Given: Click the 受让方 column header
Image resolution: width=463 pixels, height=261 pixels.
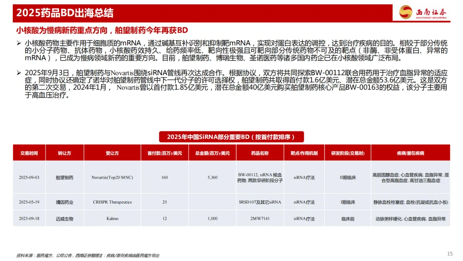Looking at the screenshot, I should point(112,153).
